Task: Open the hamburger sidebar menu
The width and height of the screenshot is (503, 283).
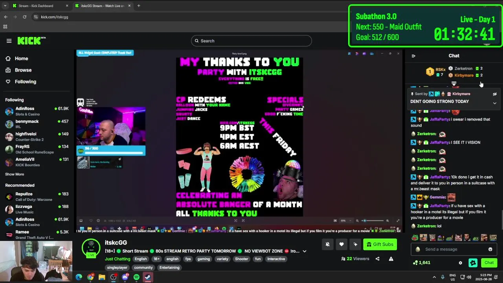Action: point(9,41)
